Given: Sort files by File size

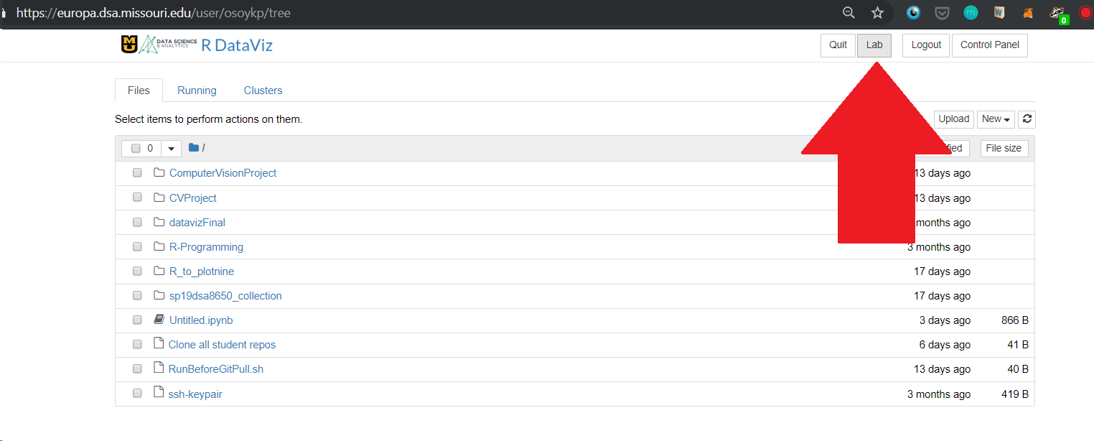Looking at the screenshot, I should [1004, 148].
